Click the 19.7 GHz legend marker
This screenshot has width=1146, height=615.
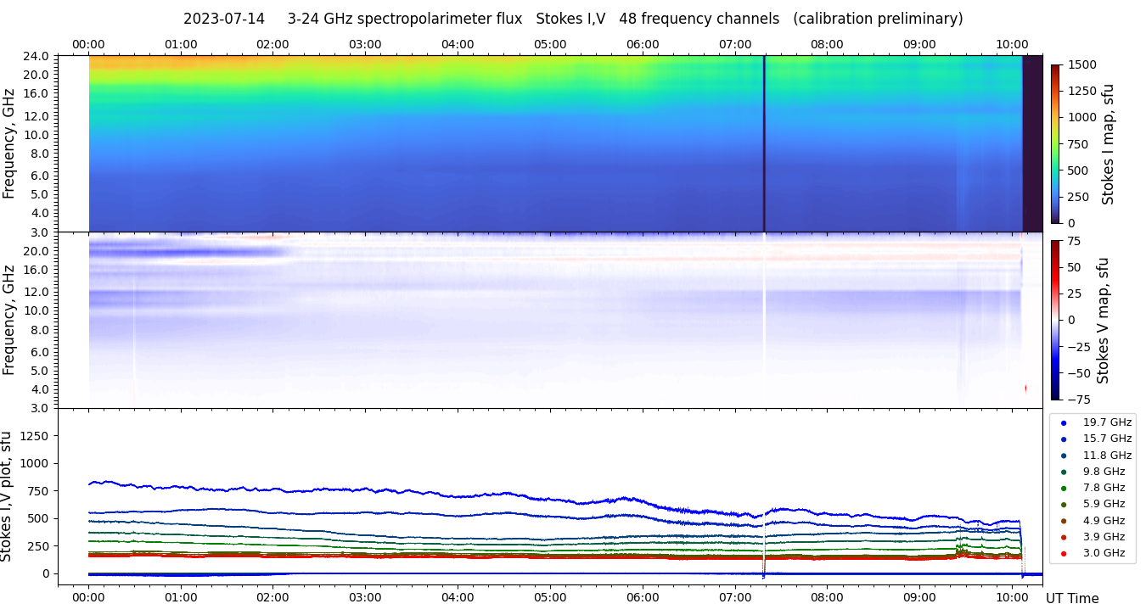click(x=1064, y=422)
